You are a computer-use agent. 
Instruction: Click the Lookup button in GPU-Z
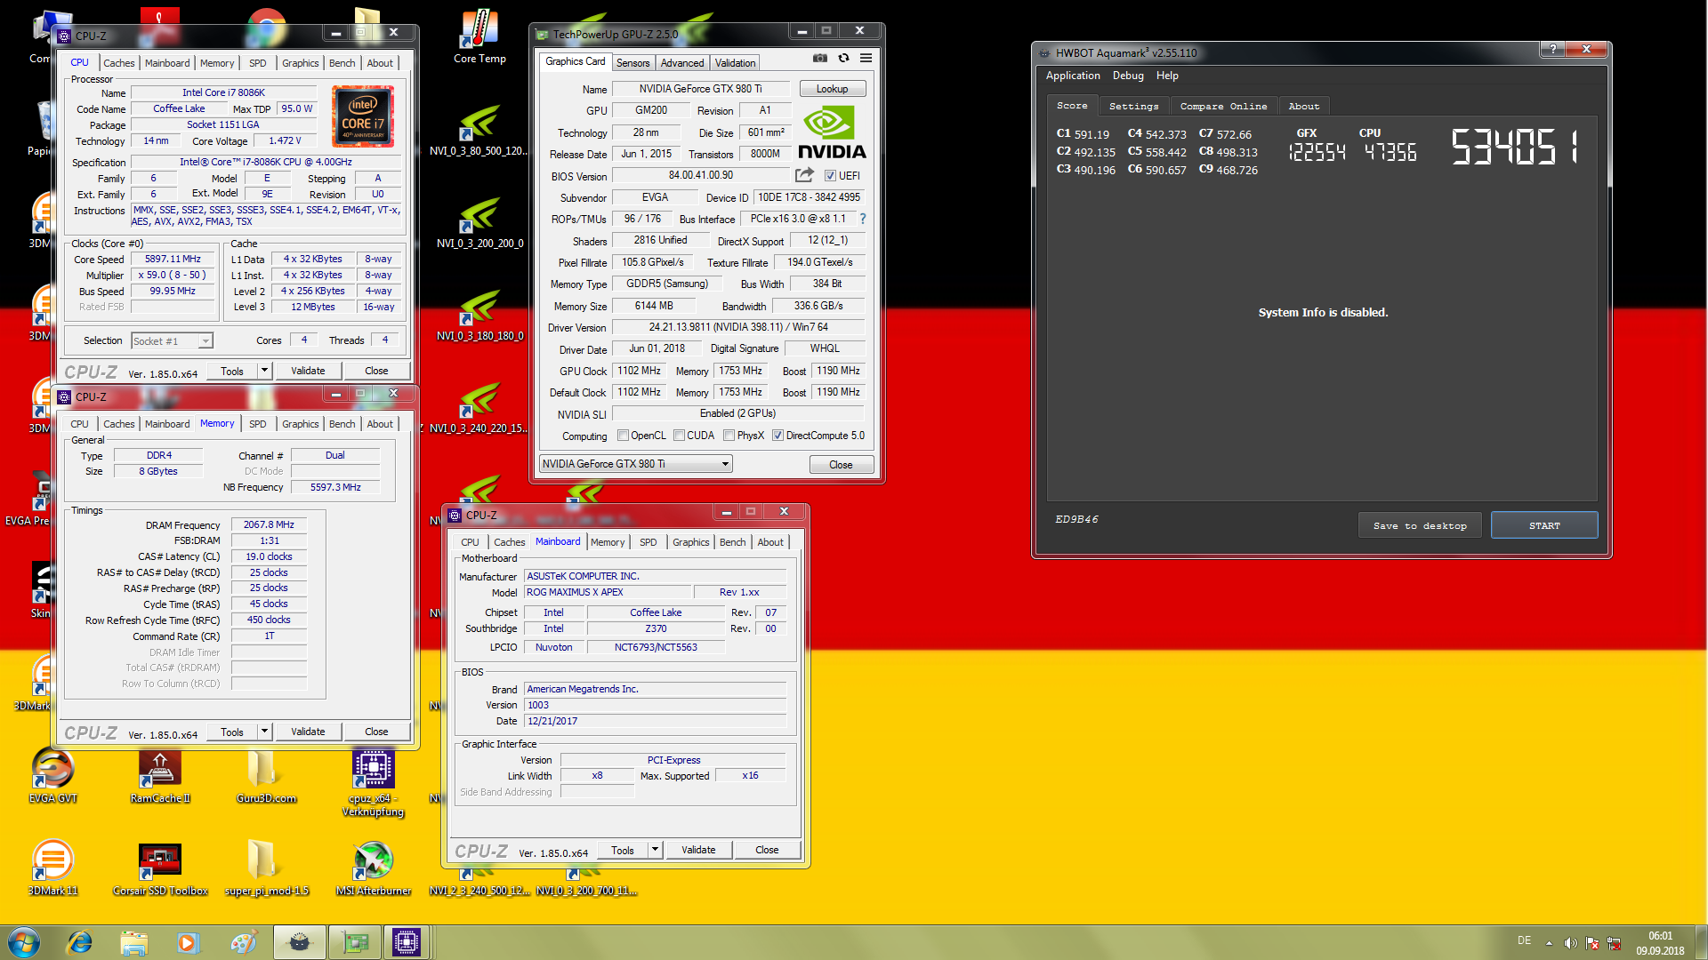[x=832, y=89]
